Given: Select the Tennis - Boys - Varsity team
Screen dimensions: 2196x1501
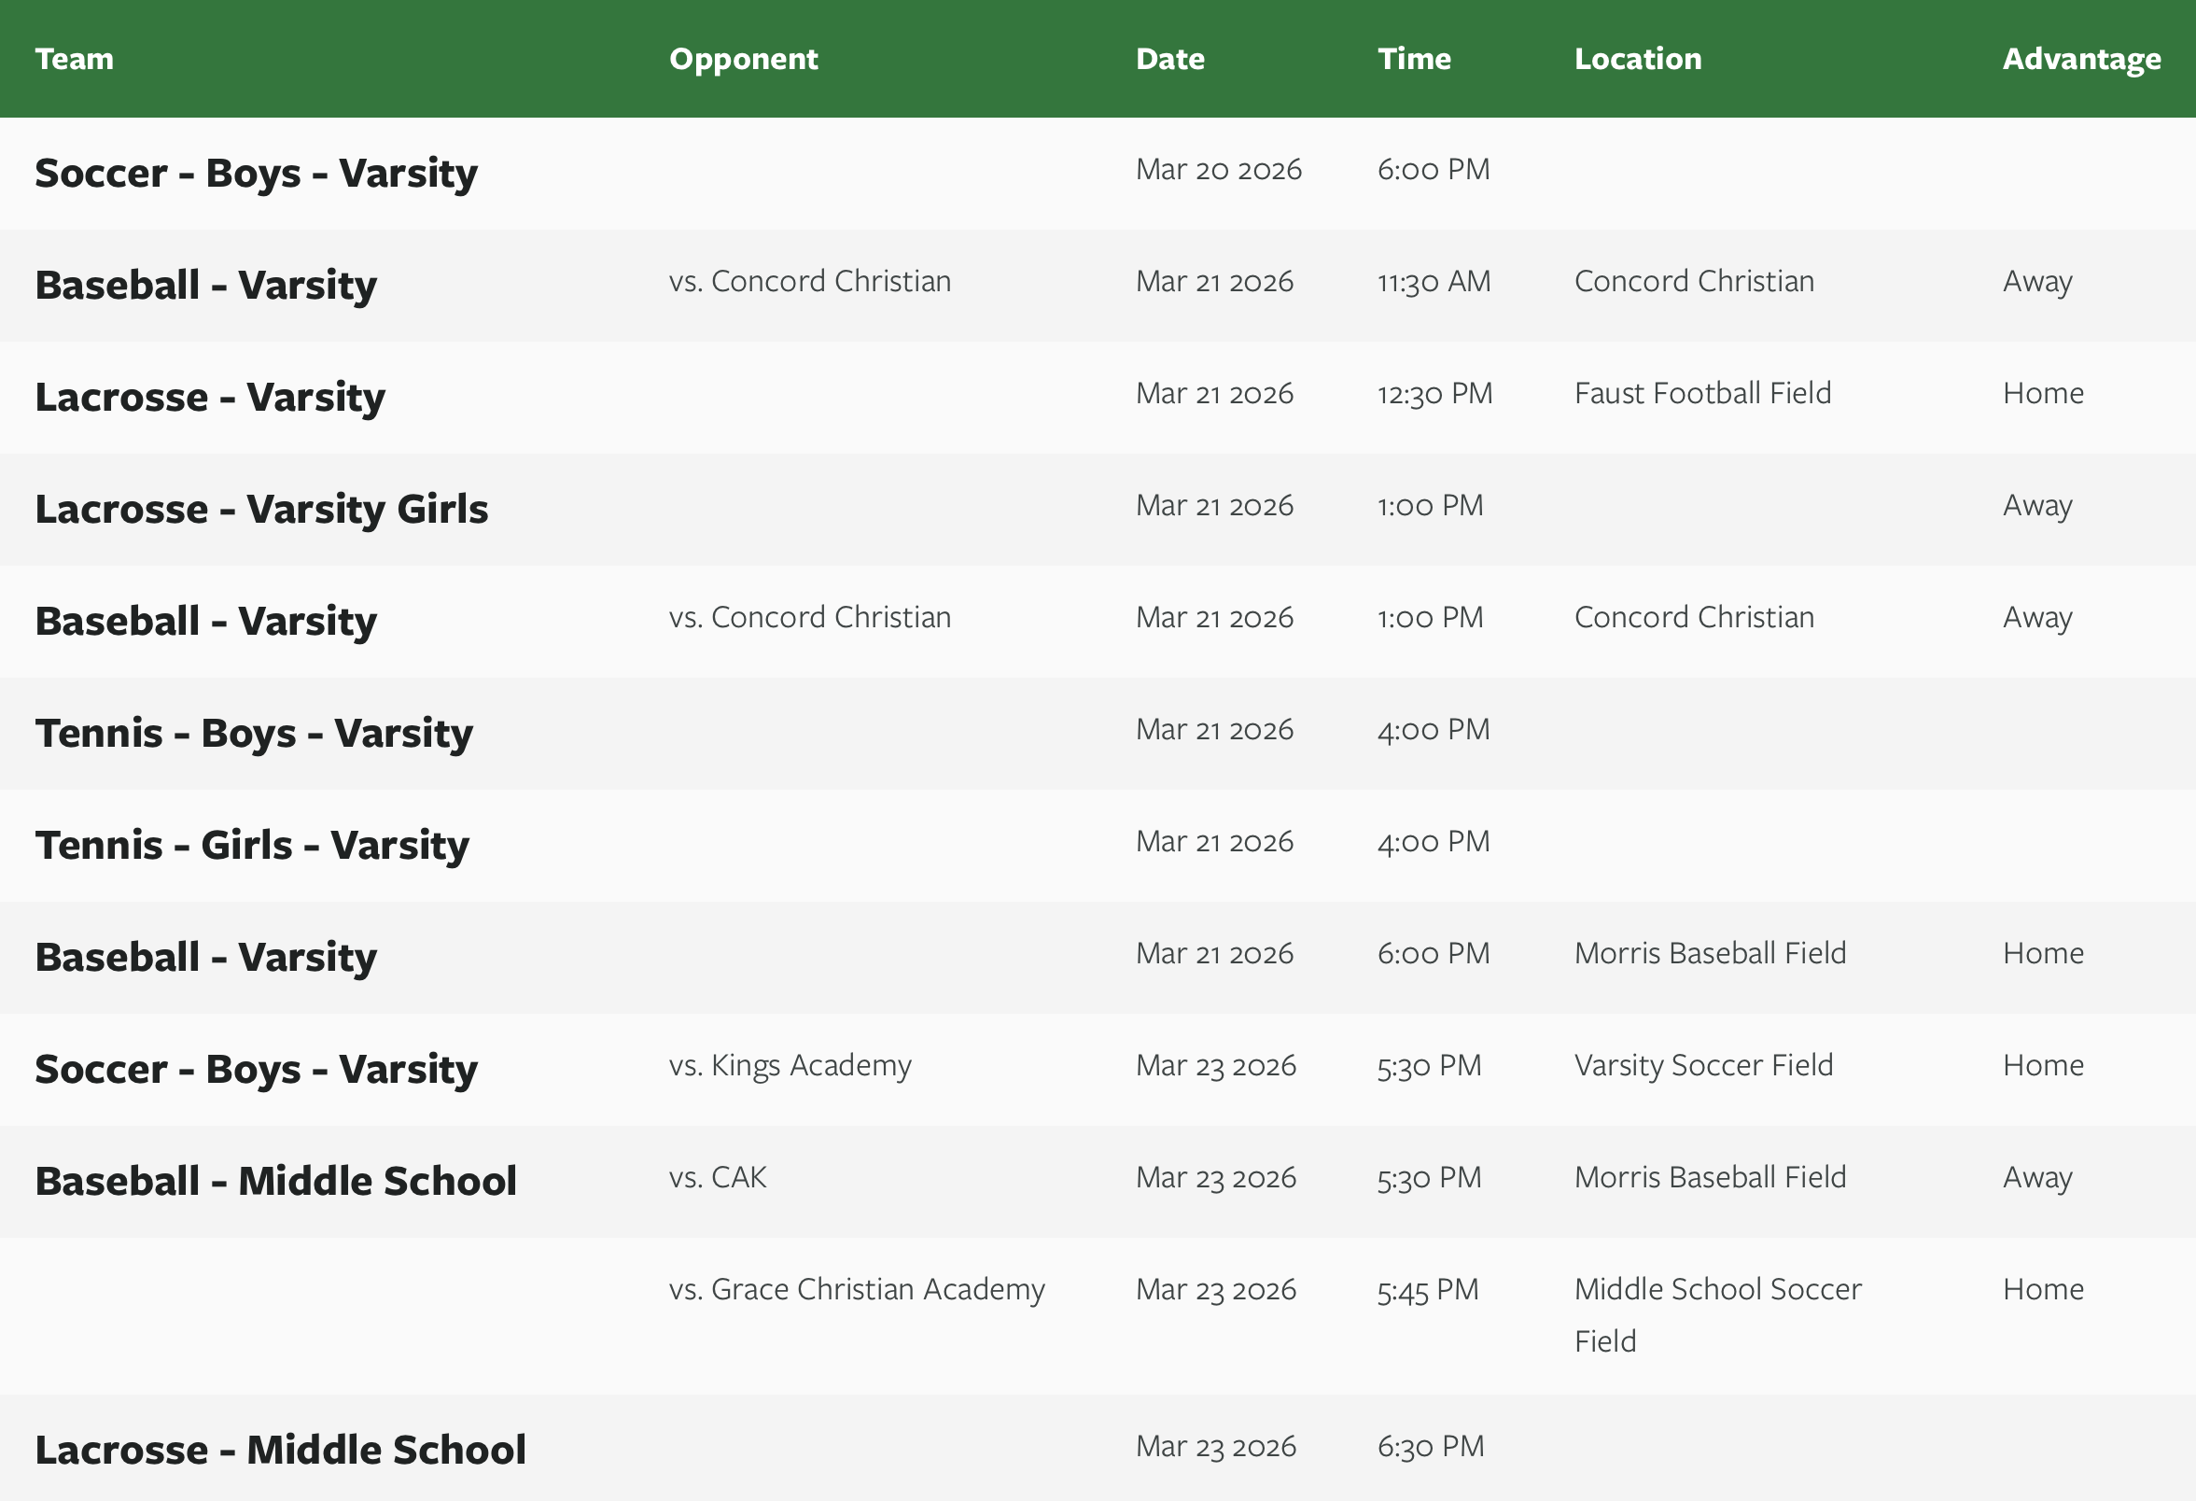Looking at the screenshot, I should [x=253, y=733].
